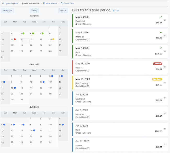Open the bills Filter
170x153 pixels.
click(x=116, y=11)
